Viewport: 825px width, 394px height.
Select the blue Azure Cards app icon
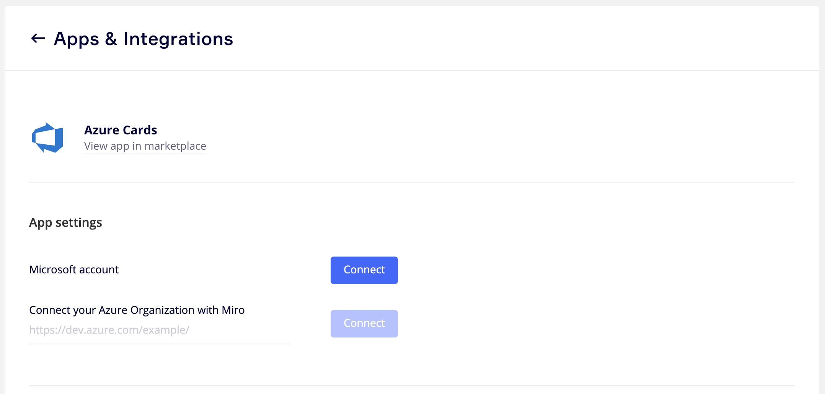(47, 137)
